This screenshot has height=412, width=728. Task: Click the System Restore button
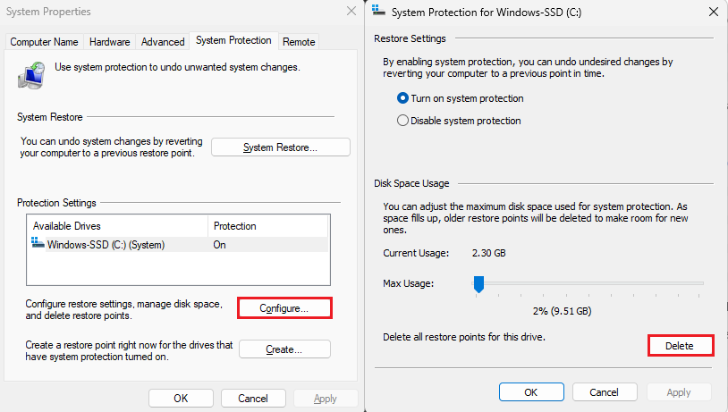281,147
